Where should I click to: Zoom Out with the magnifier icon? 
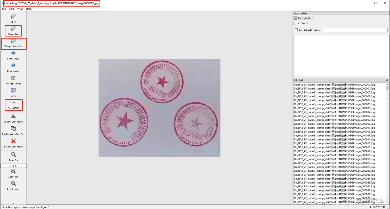(x=13, y=171)
